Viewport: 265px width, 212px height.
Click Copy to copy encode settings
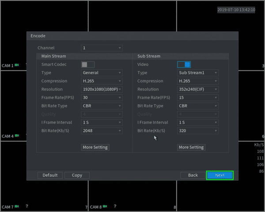(x=77, y=175)
